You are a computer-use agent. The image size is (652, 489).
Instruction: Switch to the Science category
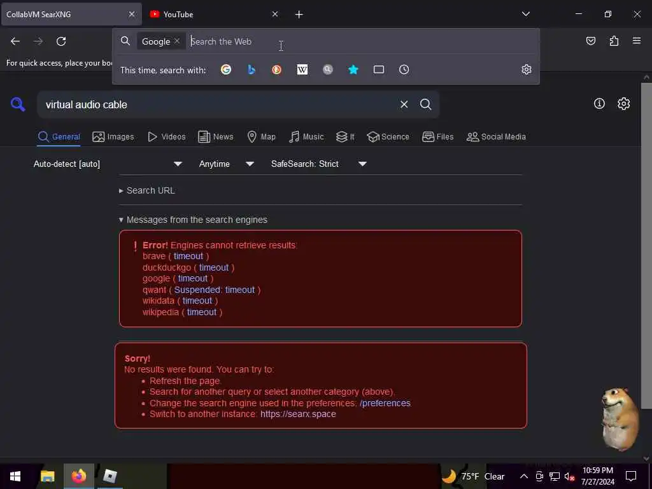pos(388,137)
